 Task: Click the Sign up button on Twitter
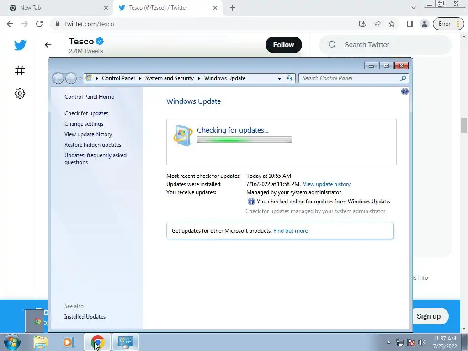tap(429, 316)
